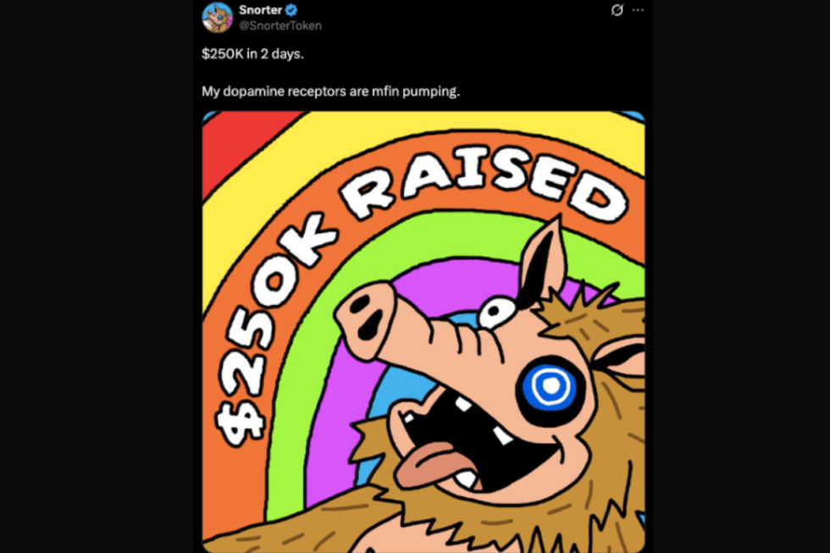Click the "dopamine receptors are mfin pumping" line
This screenshot has width=830, height=553.
point(330,91)
